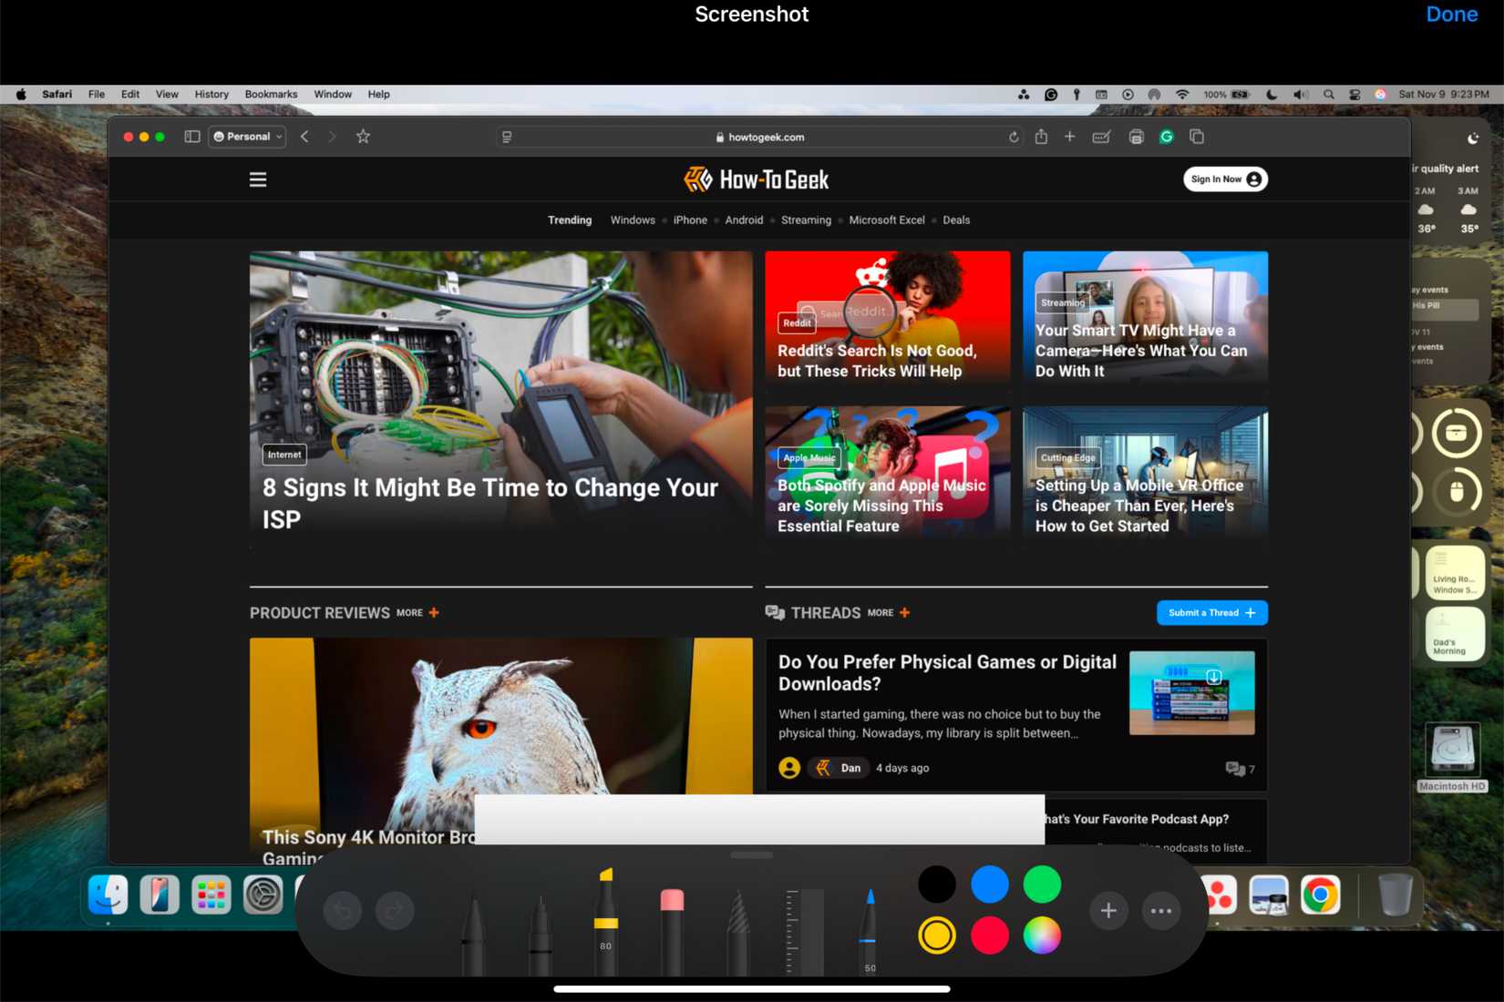Open the Bookmarks menu in menu bar

click(x=271, y=95)
